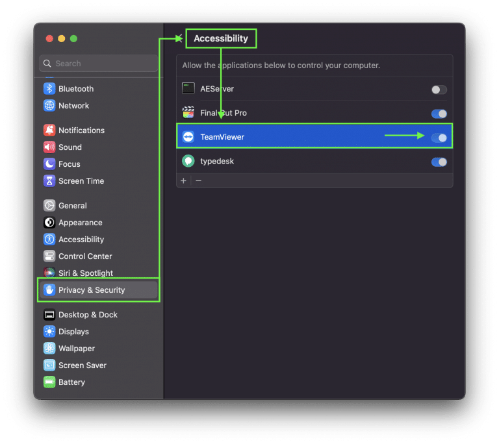Open Control Center icon

point(49,256)
